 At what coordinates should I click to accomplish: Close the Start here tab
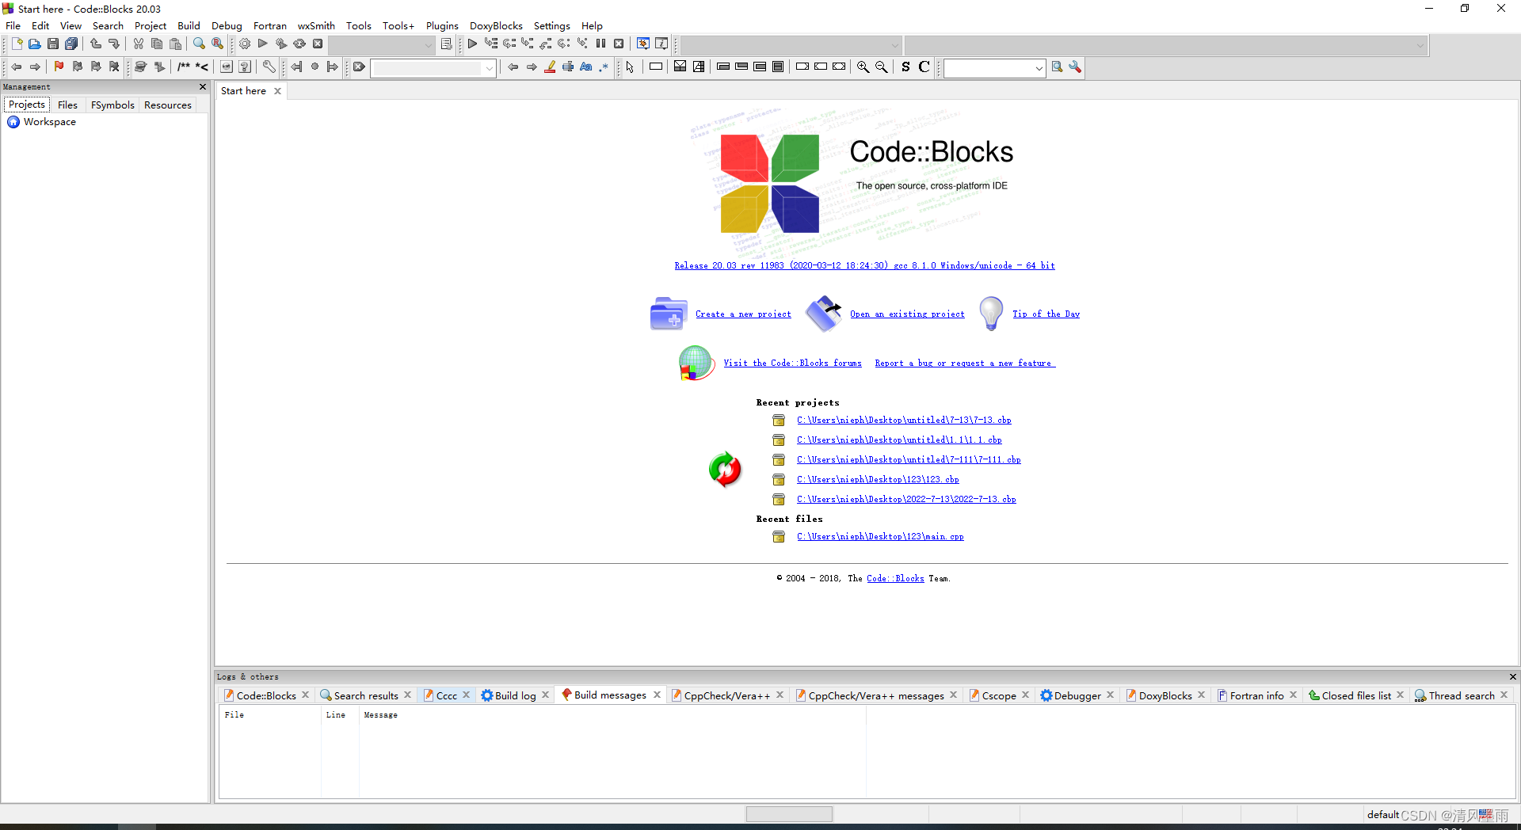point(277,91)
